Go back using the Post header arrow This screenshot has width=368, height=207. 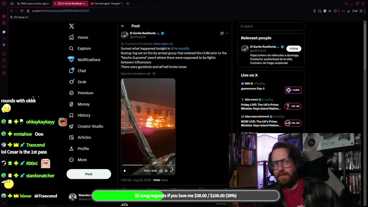123,26
